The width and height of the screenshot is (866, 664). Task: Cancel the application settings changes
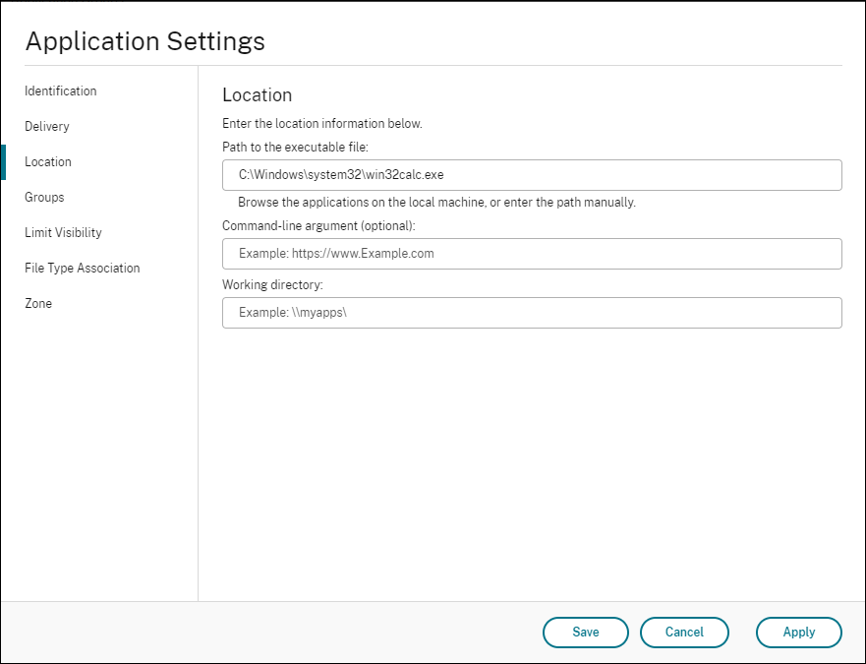[684, 633]
